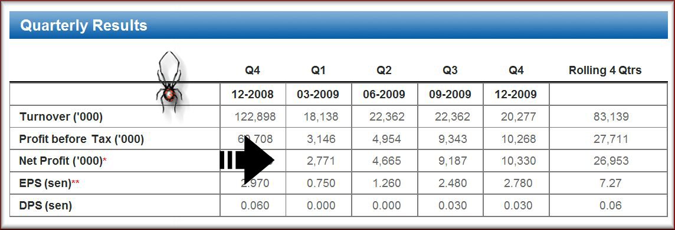Click turnover value '20,277'
The width and height of the screenshot is (675, 230).
click(x=518, y=116)
